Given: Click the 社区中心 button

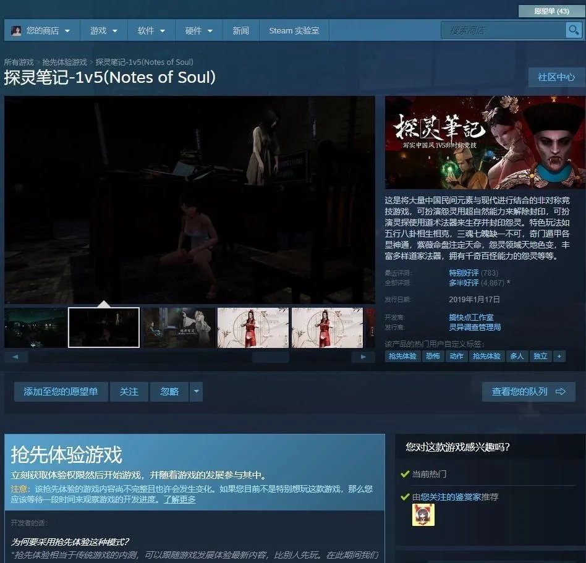Looking at the screenshot, I should (x=556, y=77).
